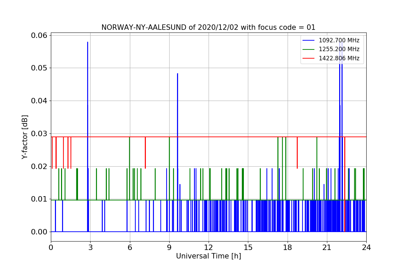Click the x-axis tick label 6
407x271 pixels.
130,247
